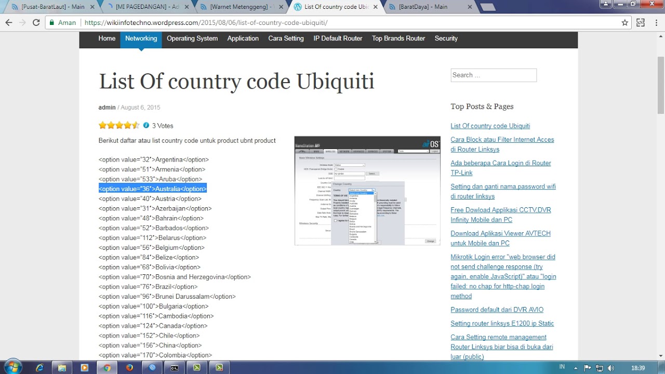Image resolution: width=665 pixels, height=374 pixels.
Task: Open the Security menu item
Action: (x=446, y=38)
